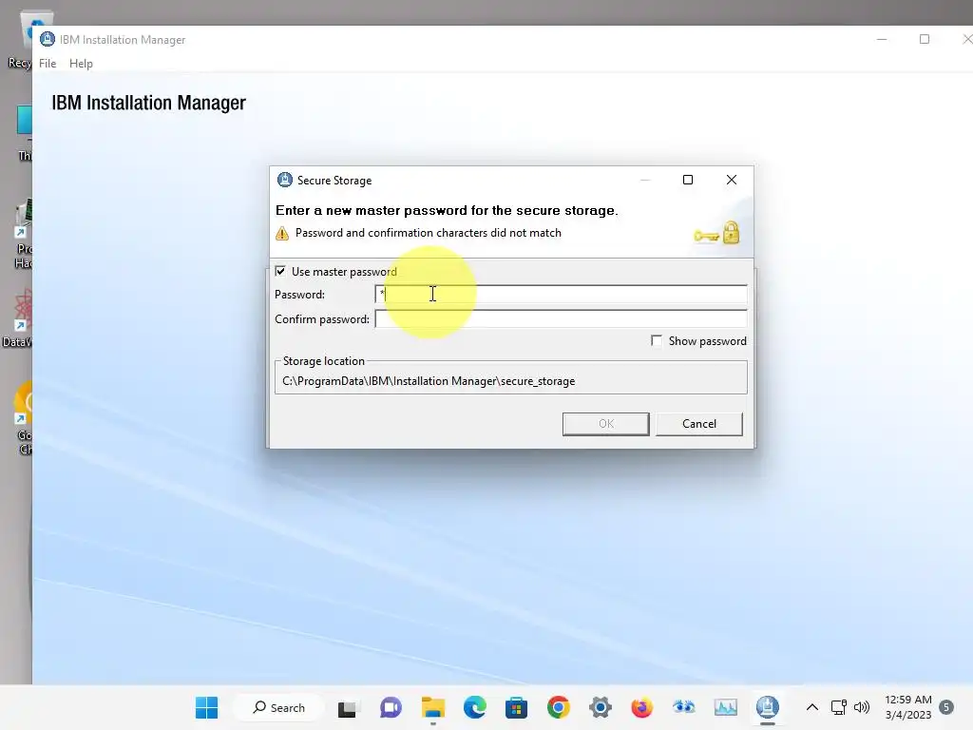
Task: Click the Cancel button in Secure Storage
Action: (x=698, y=424)
